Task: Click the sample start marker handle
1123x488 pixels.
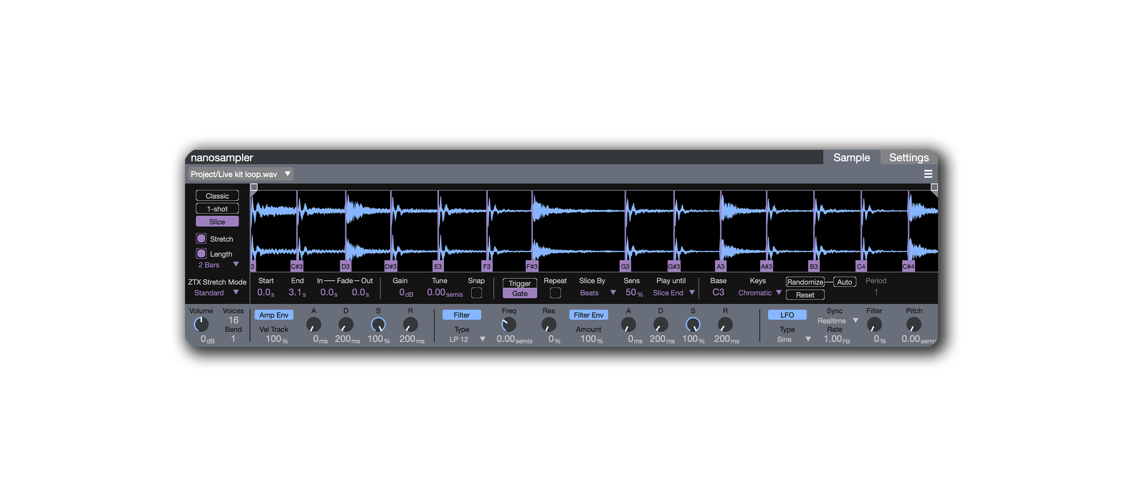Action: tap(254, 187)
